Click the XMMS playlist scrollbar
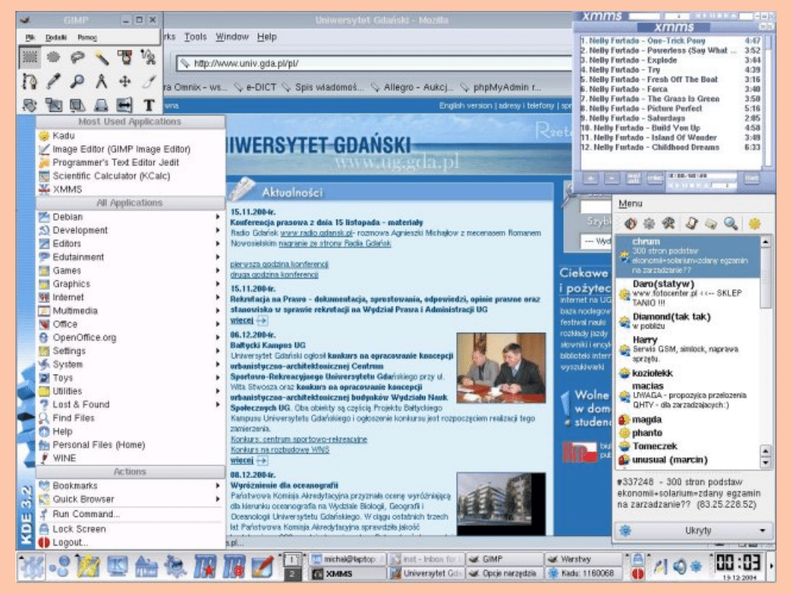792x594 pixels. pyautogui.click(x=768, y=101)
